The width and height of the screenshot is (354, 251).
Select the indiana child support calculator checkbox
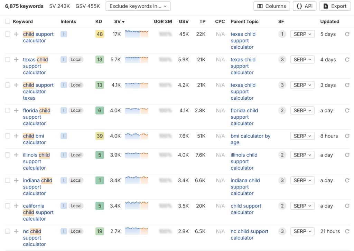point(8,180)
